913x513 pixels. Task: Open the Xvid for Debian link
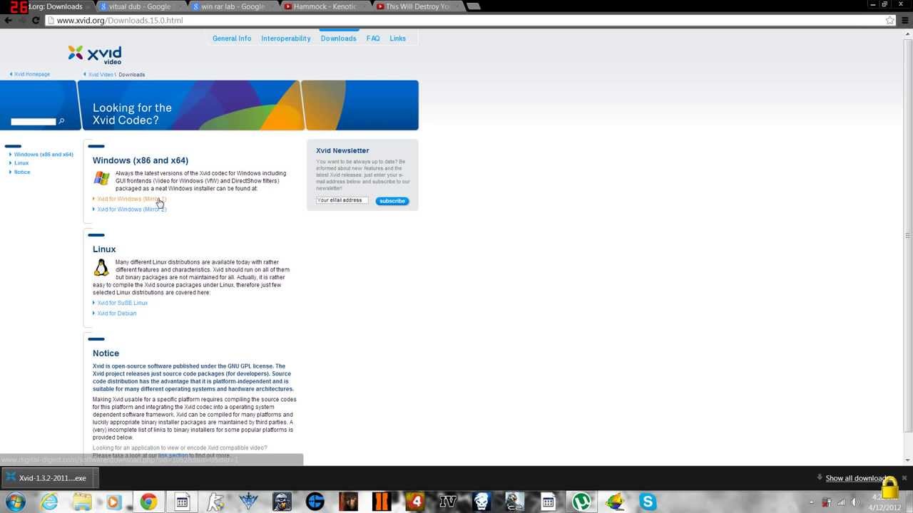point(116,313)
